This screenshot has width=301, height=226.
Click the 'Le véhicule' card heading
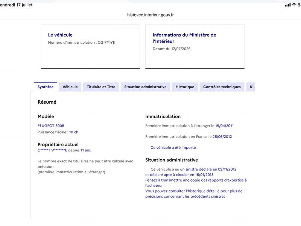tap(60, 35)
